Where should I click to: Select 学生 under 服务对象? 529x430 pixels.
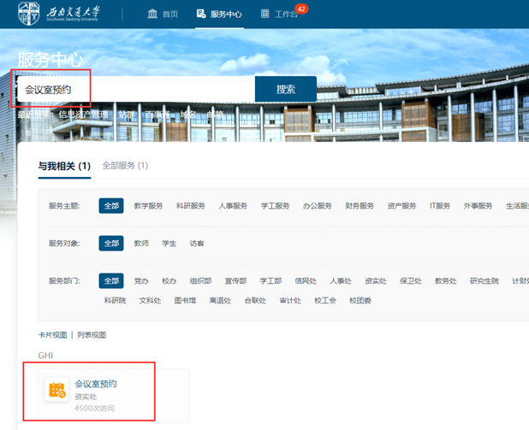169,244
